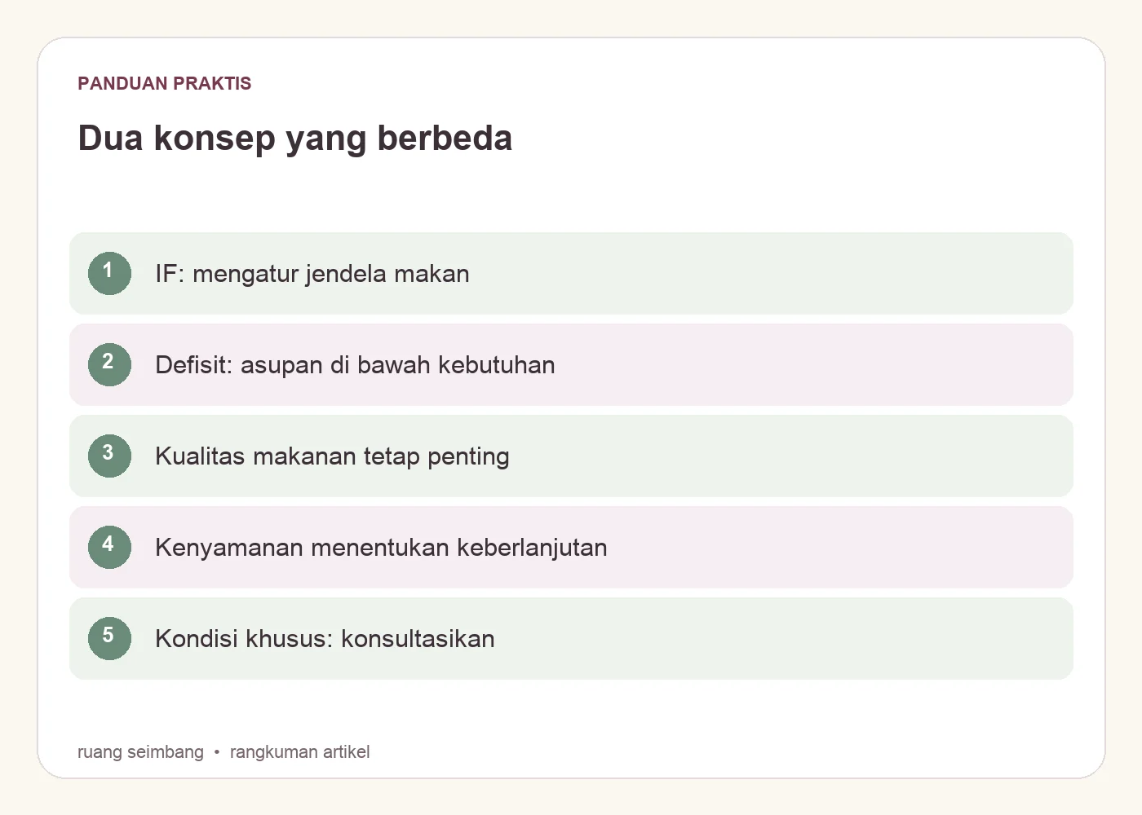This screenshot has width=1142, height=815.
Task: Click the number 3 circle badge
Action: click(109, 456)
